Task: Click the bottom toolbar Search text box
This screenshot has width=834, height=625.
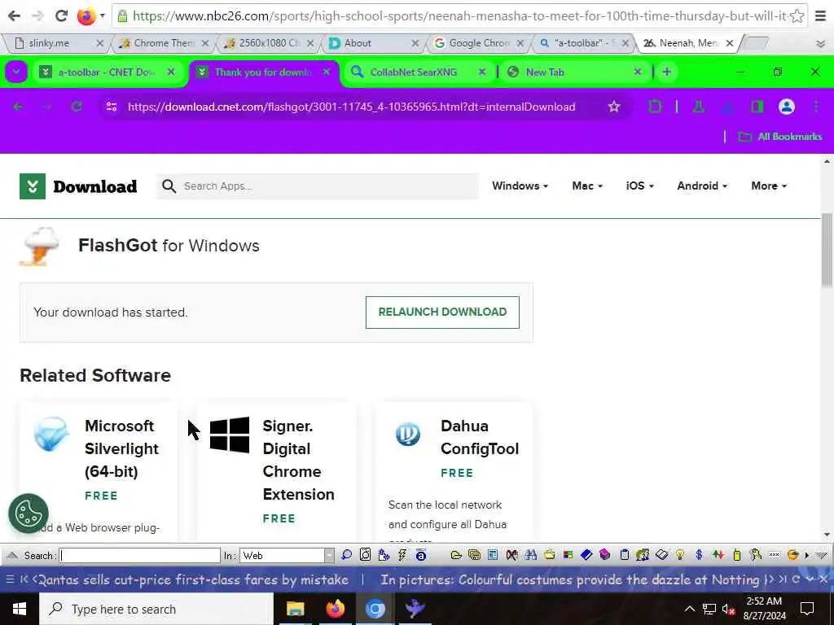Action: (139, 555)
